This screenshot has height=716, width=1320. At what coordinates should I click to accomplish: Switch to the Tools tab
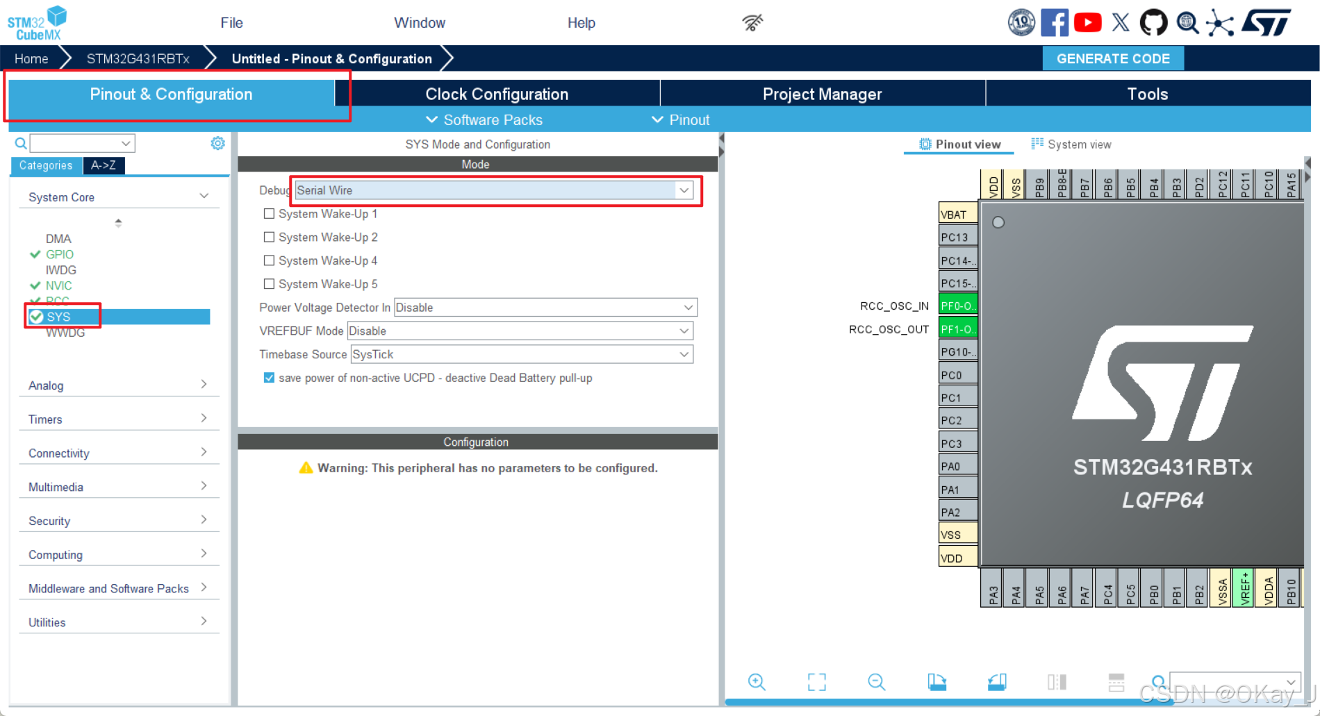tap(1148, 94)
